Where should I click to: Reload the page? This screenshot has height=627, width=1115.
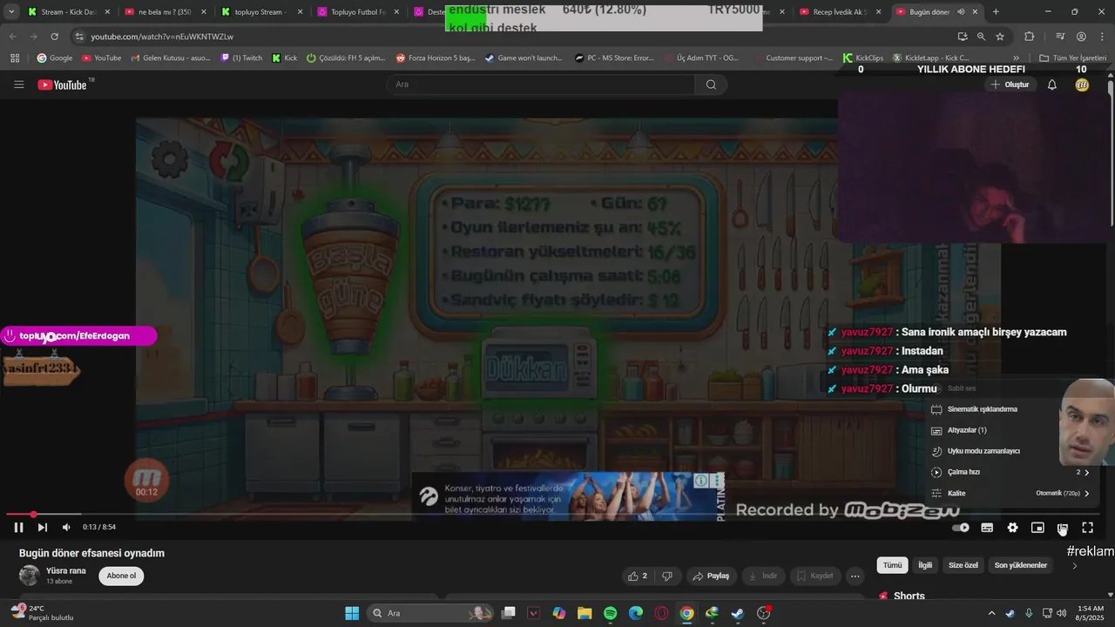point(55,37)
